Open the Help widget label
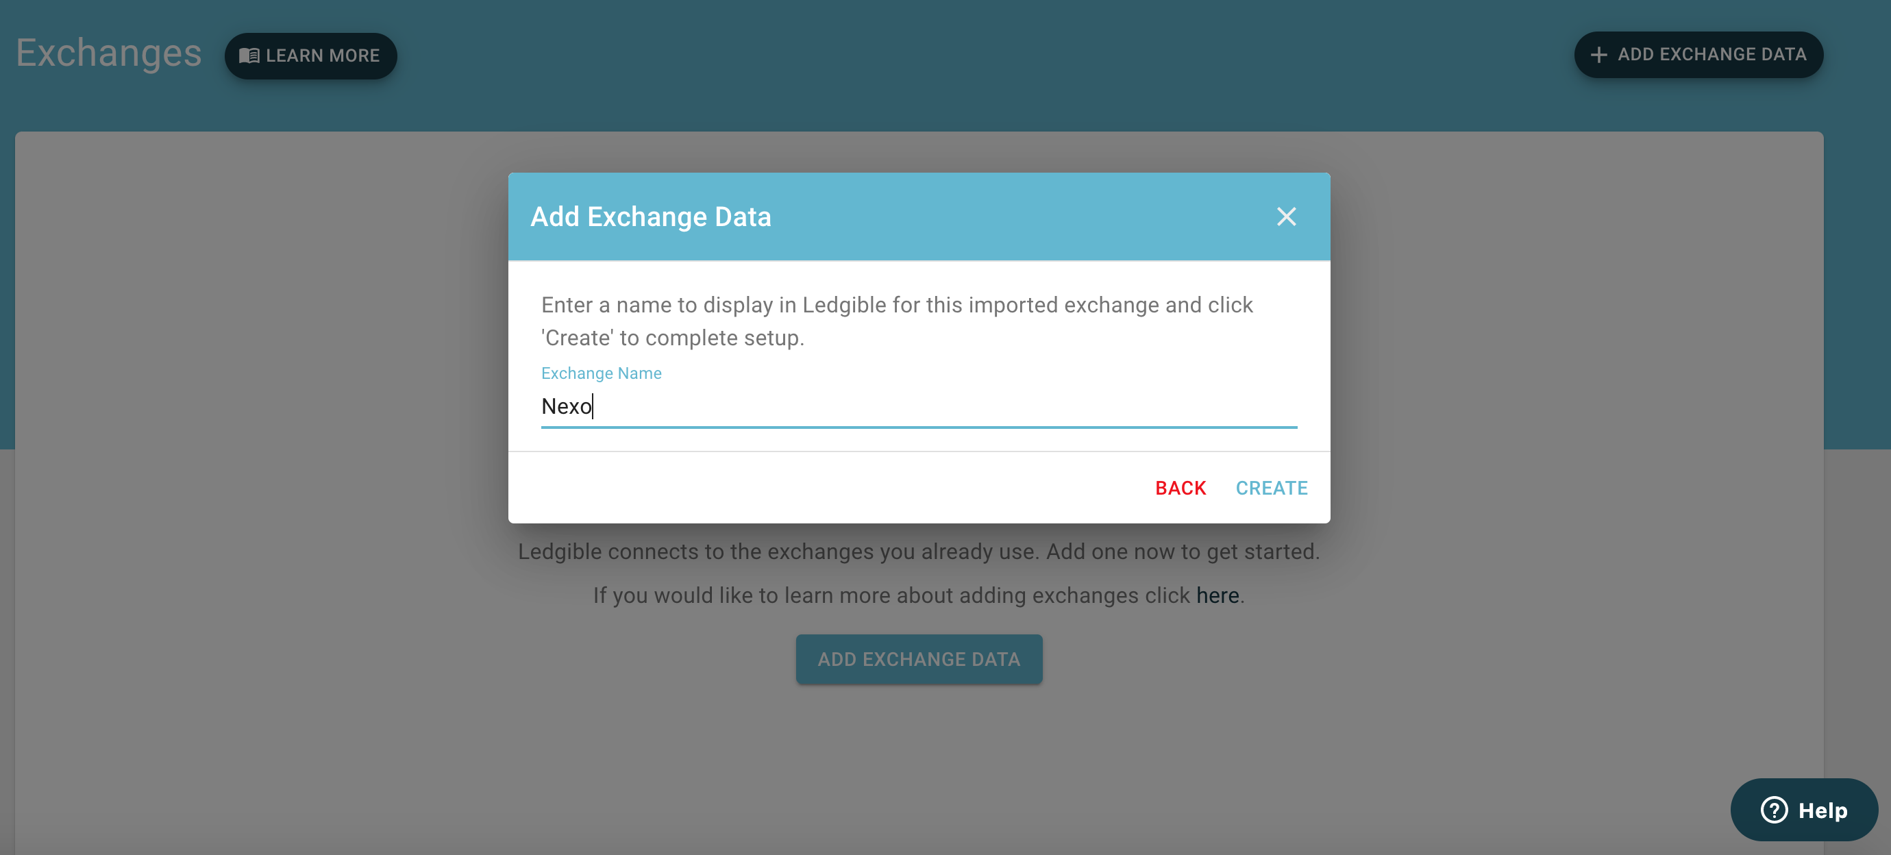Viewport: 1891px width, 855px height. (1822, 810)
